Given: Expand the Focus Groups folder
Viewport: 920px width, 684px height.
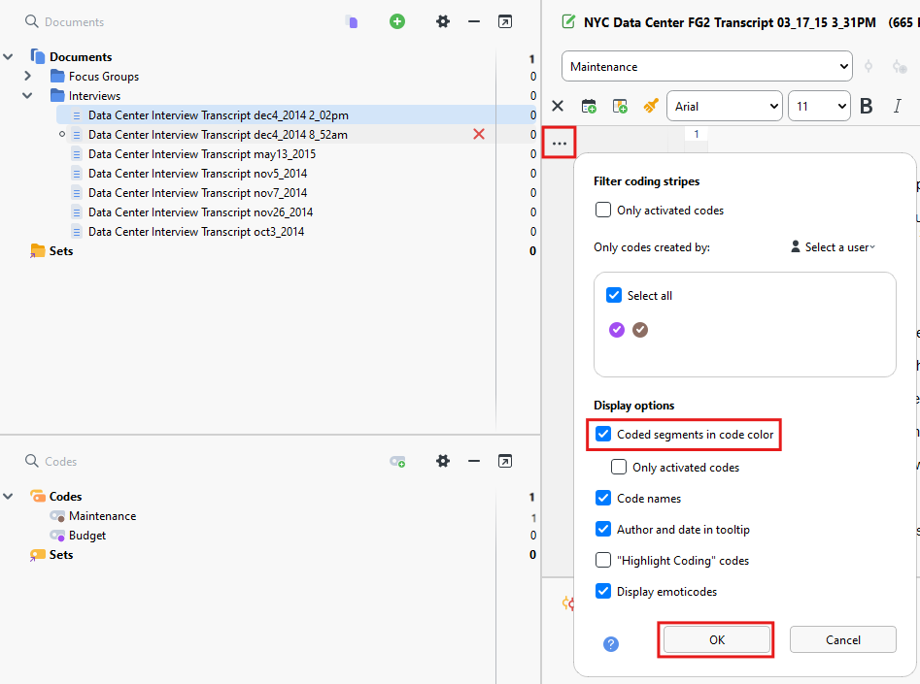Looking at the screenshot, I should [27, 77].
